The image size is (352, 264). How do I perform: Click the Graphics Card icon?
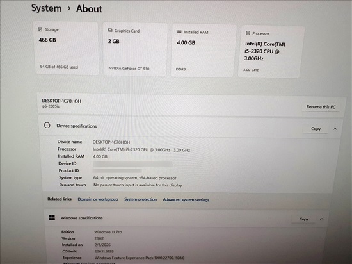[110, 30]
